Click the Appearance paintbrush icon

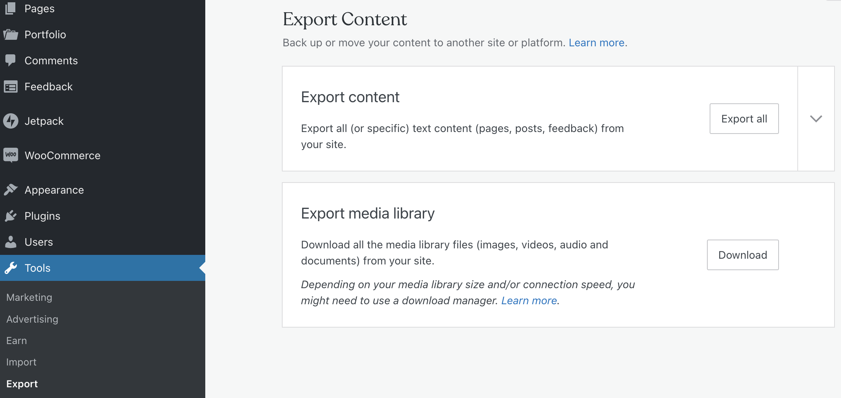click(x=11, y=190)
